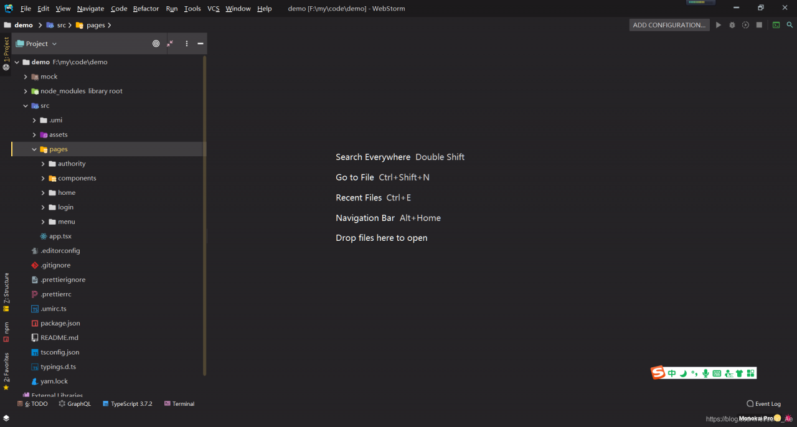Expand the components folder

pyautogui.click(x=43, y=178)
